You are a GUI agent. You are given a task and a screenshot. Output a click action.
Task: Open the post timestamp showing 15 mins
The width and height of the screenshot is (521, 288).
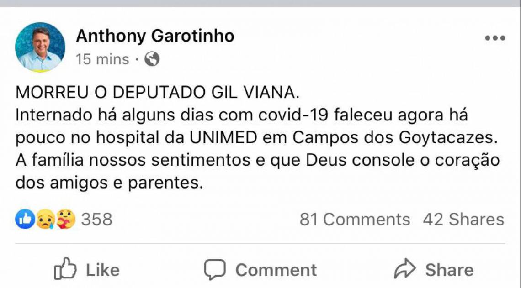pos(101,59)
